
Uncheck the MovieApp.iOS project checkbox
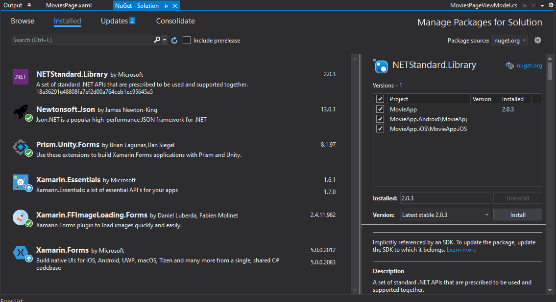(x=380, y=129)
